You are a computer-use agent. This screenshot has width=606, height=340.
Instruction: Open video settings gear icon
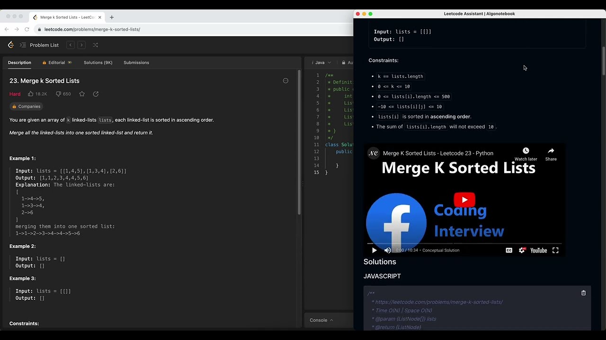pyautogui.click(x=522, y=250)
